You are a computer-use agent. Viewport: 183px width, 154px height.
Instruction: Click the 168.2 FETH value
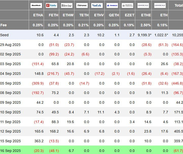coord(54,131)
